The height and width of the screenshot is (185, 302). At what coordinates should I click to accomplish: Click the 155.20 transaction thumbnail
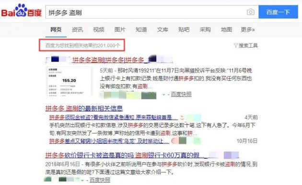coord(69,81)
